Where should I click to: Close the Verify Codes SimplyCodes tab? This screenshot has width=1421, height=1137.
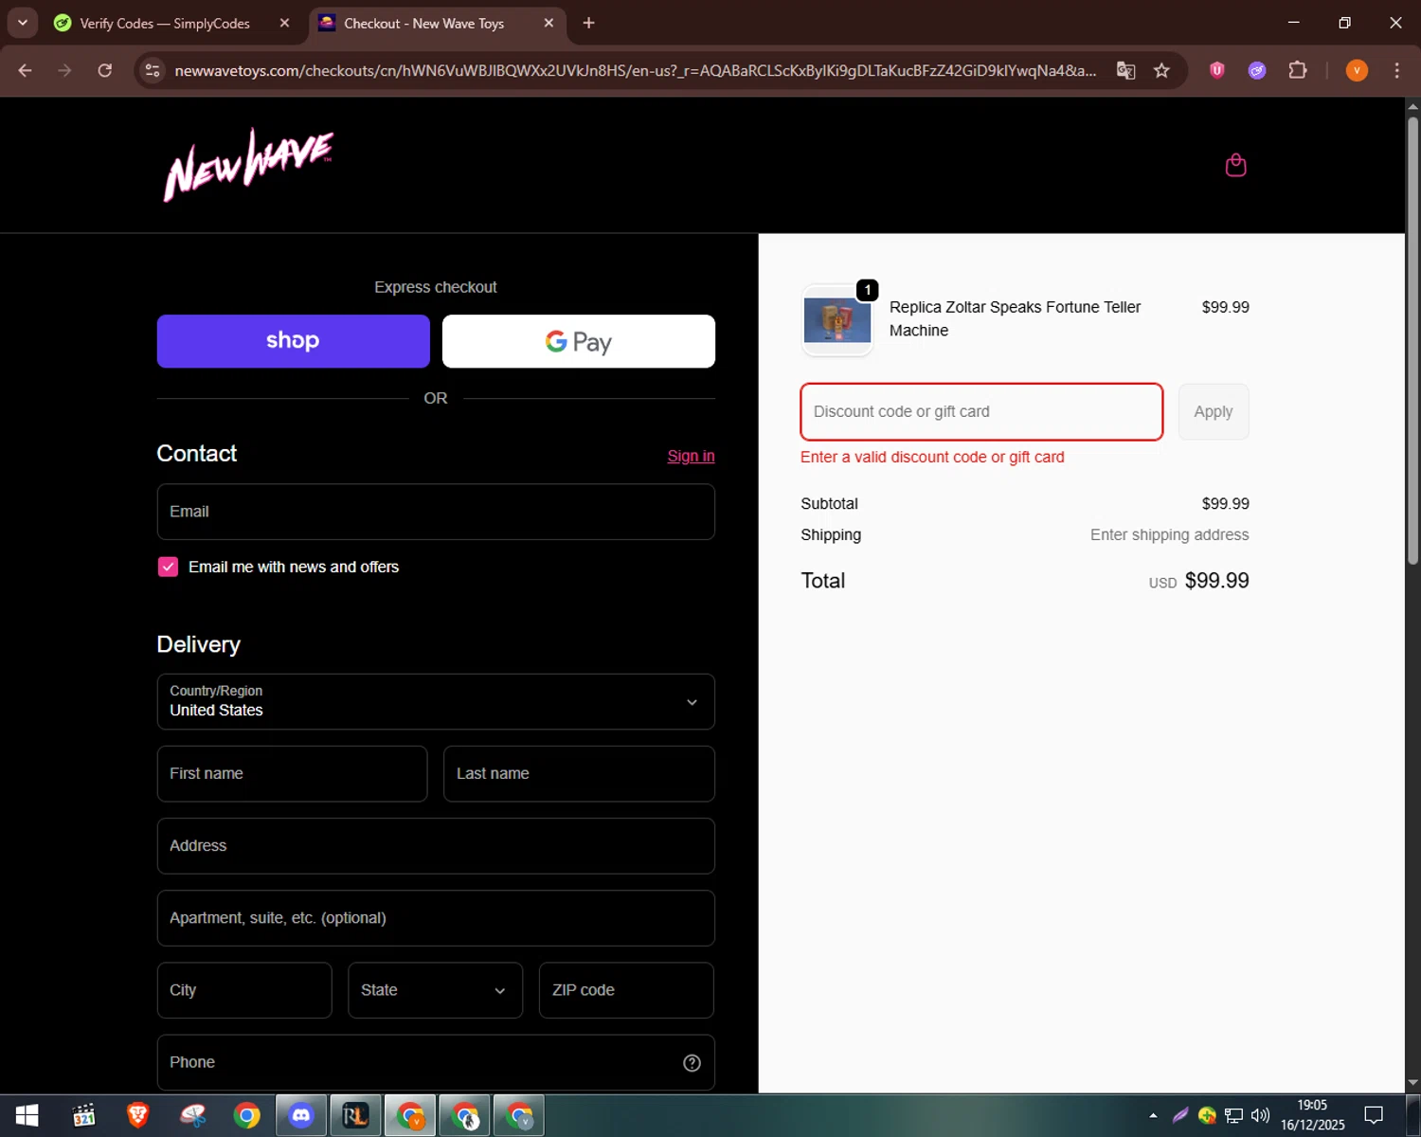click(x=284, y=23)
